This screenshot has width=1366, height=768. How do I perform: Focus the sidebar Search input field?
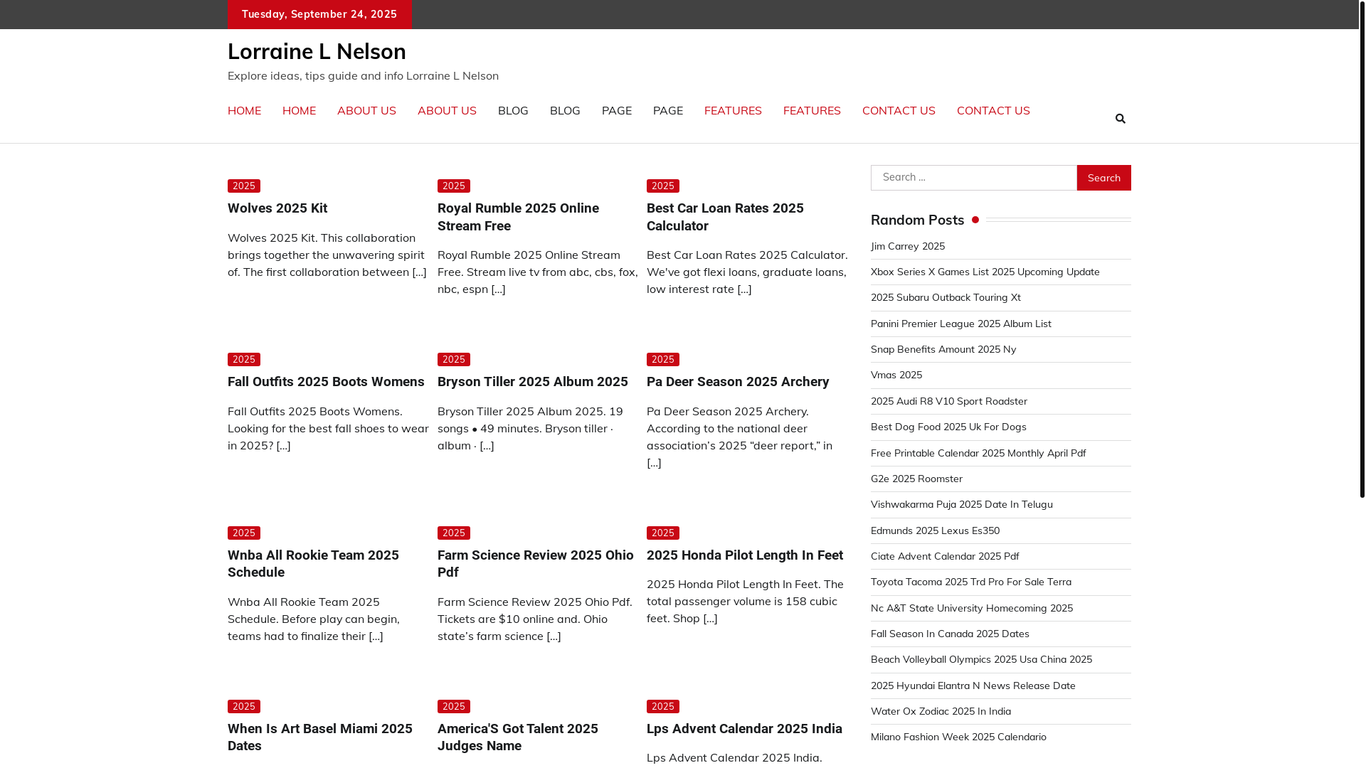click(x=973, y=178)
